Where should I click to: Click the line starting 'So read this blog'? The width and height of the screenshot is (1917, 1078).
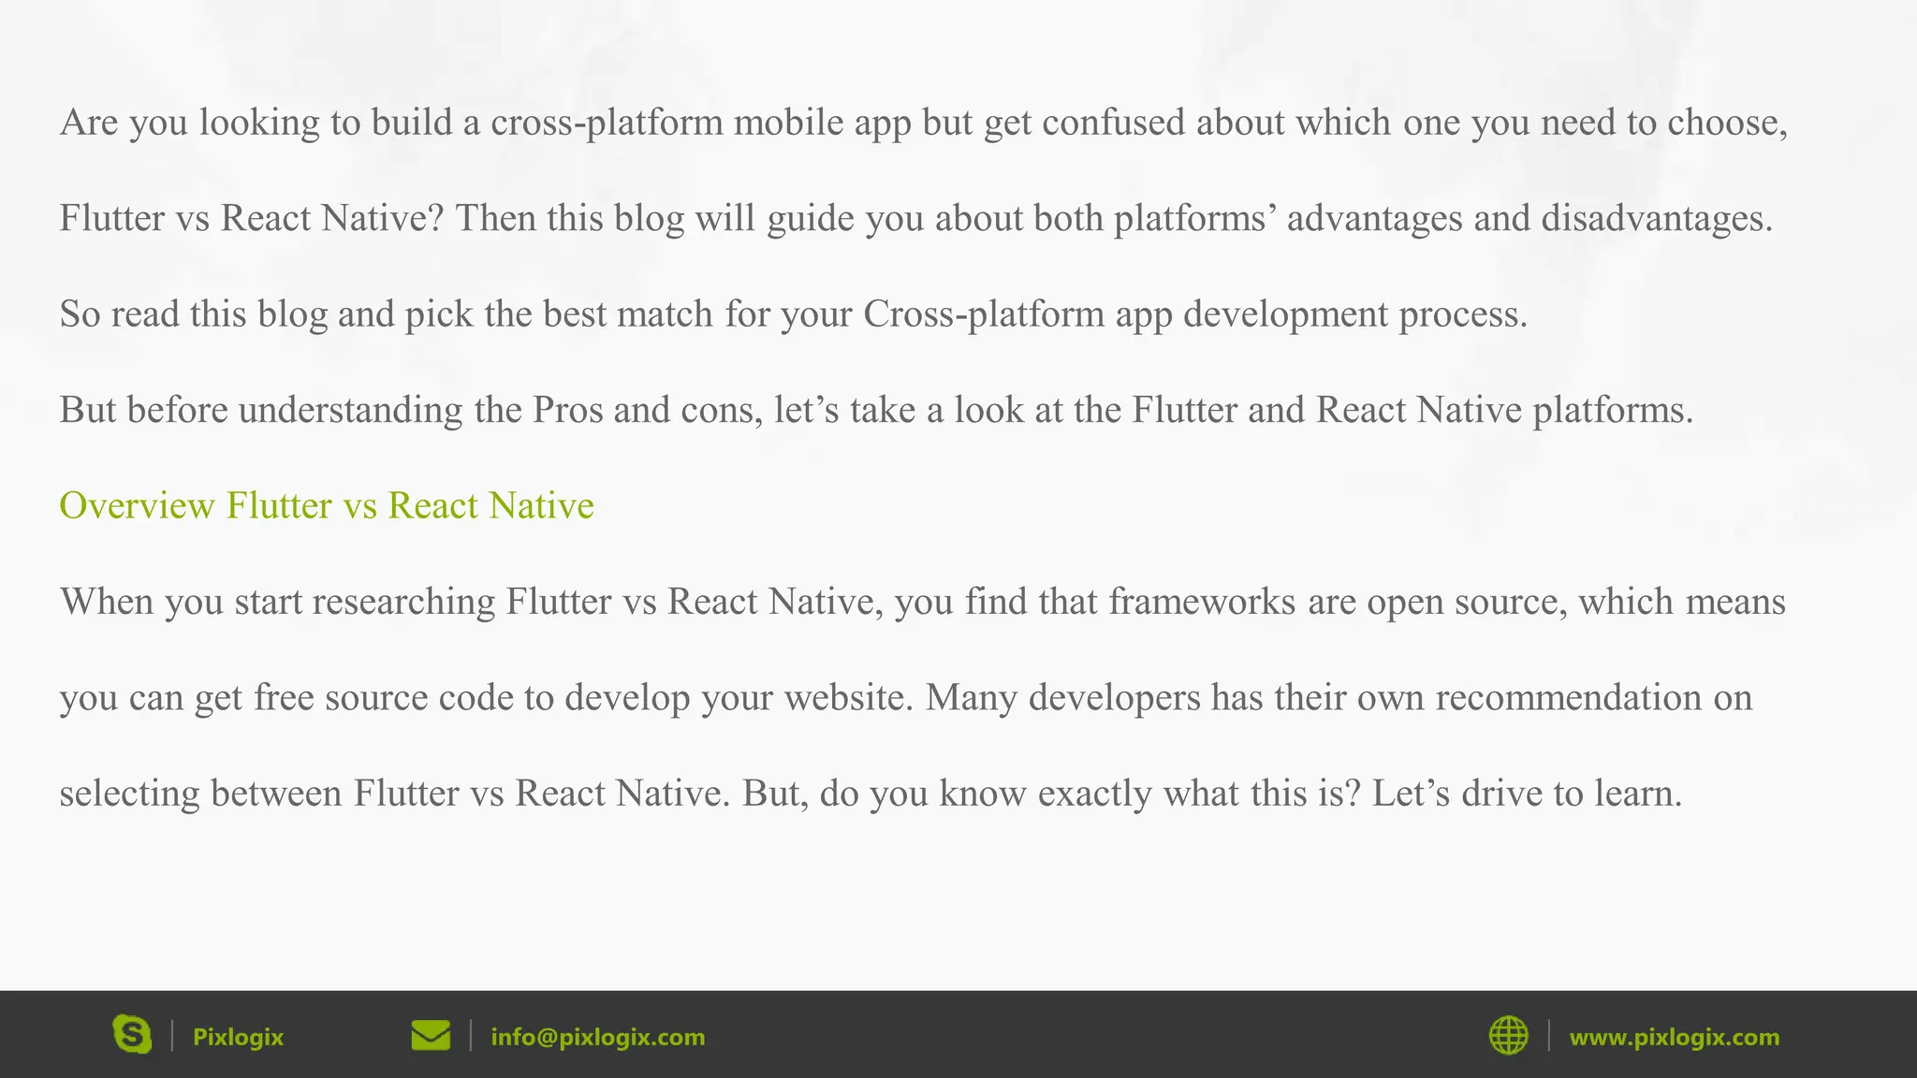(x=793, y=313)
